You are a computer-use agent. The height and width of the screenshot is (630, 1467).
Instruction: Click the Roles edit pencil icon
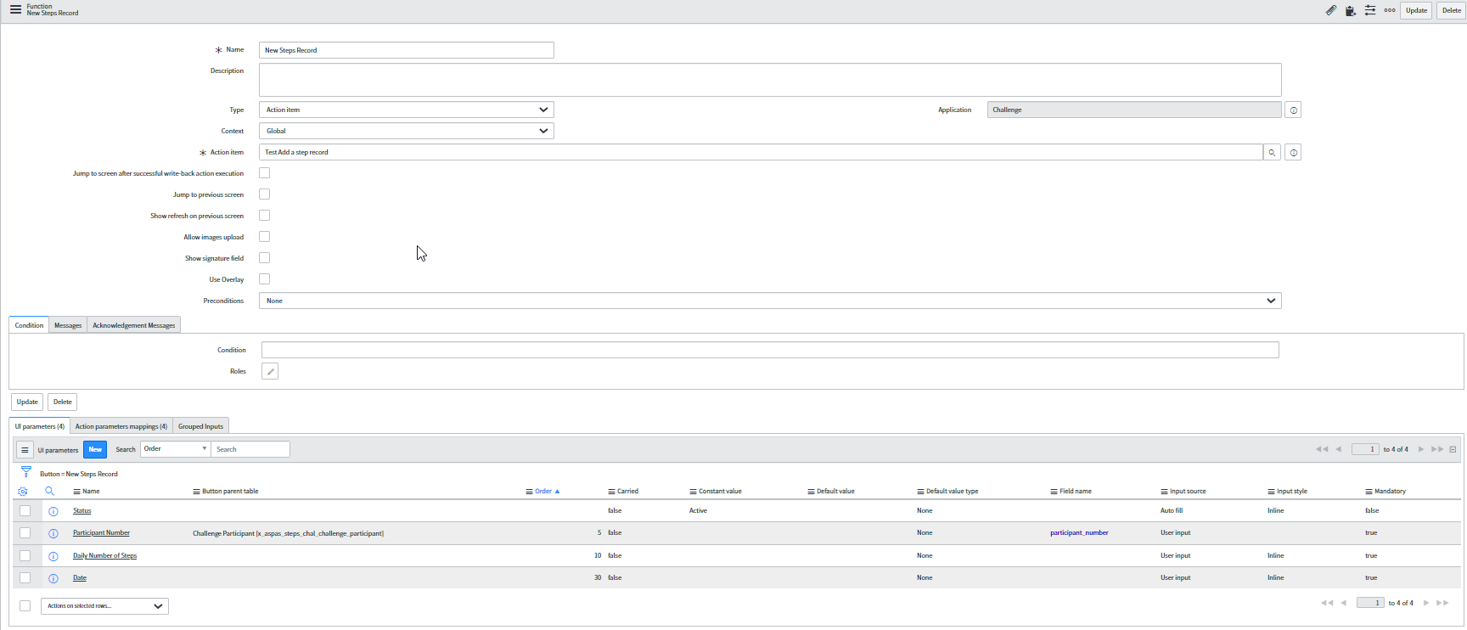(270, 371)
